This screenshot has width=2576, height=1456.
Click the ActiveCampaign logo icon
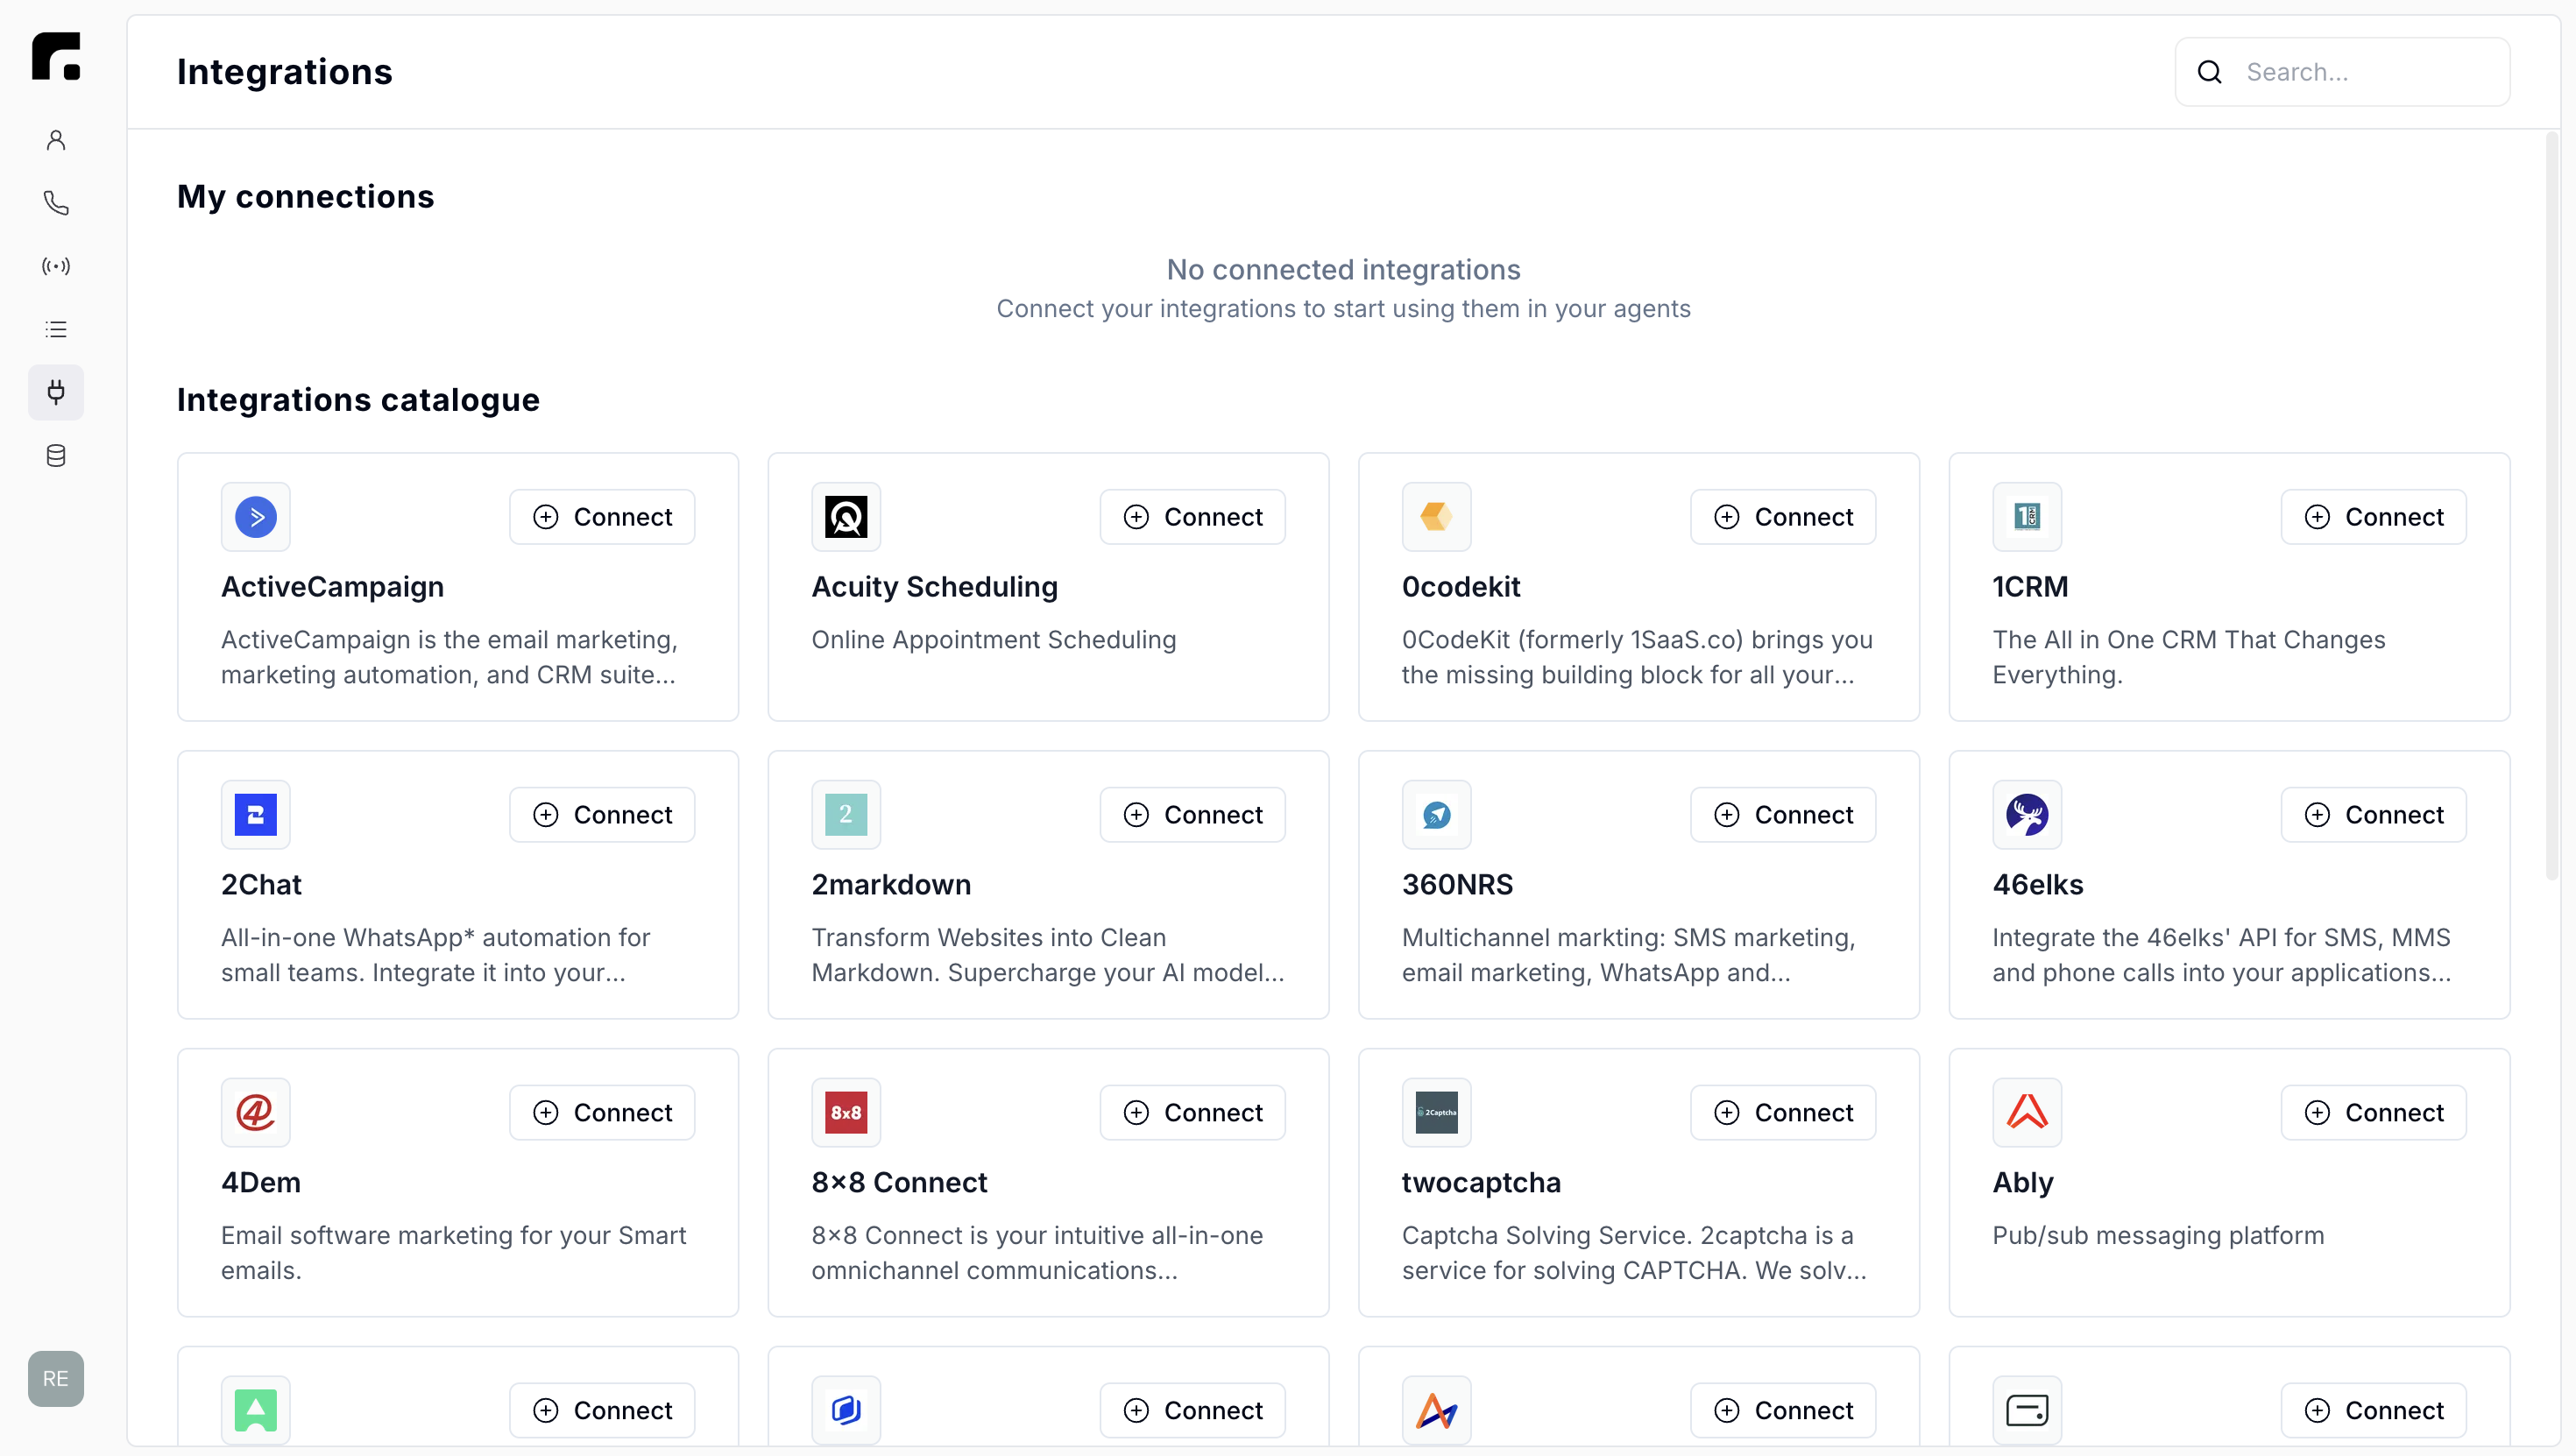(255, 517)
